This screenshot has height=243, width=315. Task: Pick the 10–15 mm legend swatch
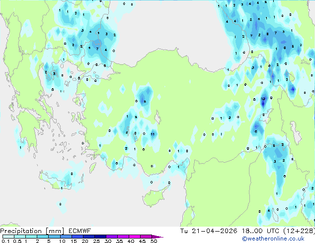66,237
